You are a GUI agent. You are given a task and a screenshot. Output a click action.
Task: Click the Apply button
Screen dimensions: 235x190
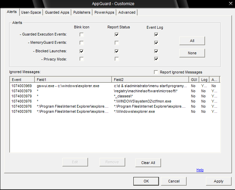219,181
